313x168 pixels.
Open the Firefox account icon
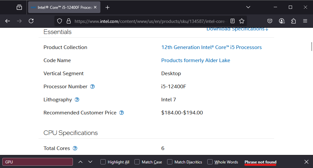[282, 21]
